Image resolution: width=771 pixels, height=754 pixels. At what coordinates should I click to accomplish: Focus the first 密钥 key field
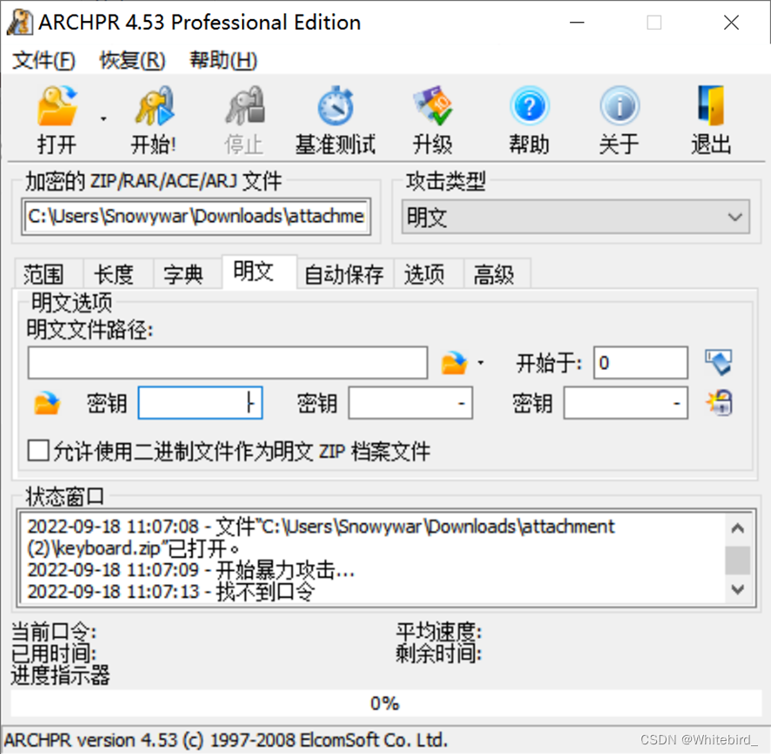click(200, 403)
